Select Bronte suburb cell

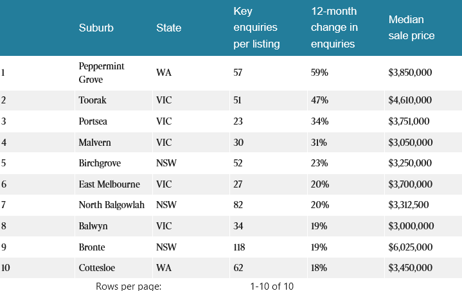[x=94, y=247]
